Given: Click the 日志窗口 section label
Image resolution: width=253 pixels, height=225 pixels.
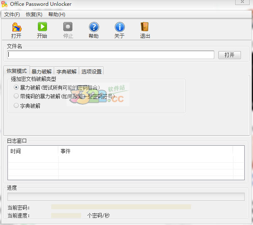Looking at the screenshot, I should [x=17, y=141].
